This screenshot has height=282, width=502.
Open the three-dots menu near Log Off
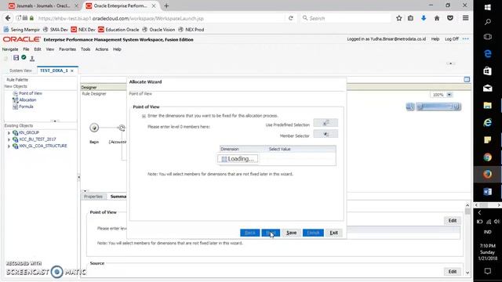click(465, 38)
